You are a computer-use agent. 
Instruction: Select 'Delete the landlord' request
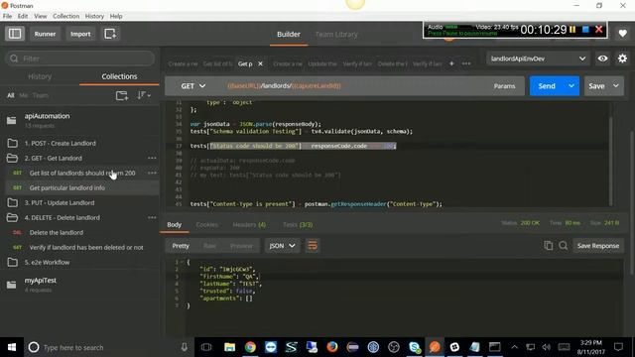57,233
